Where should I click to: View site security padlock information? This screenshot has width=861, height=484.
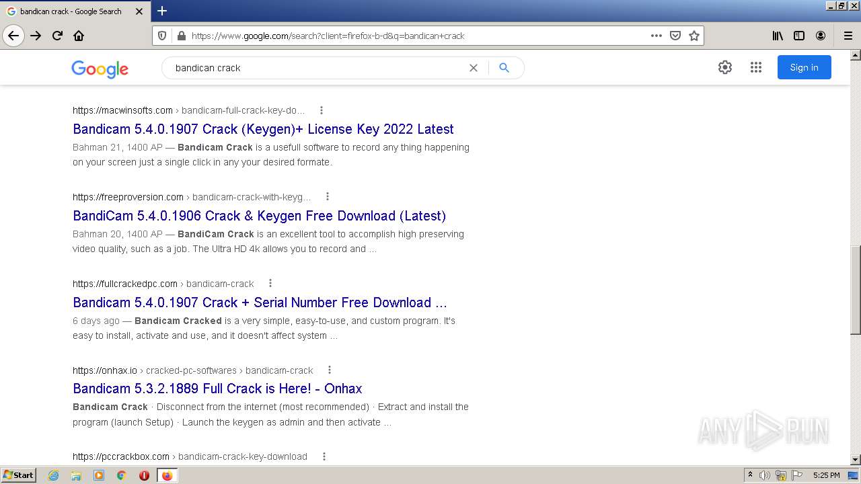click(181, 36)
